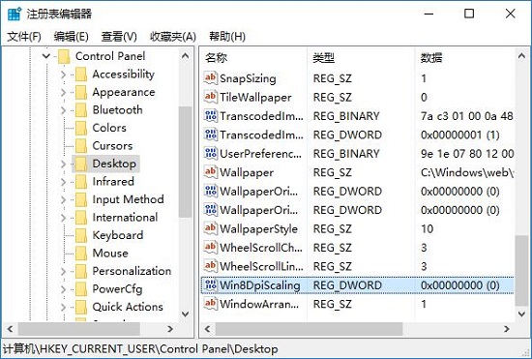The width and height of the screenshot is (532, 359).
Task: Expand the International key
Action: coord(64,218)
